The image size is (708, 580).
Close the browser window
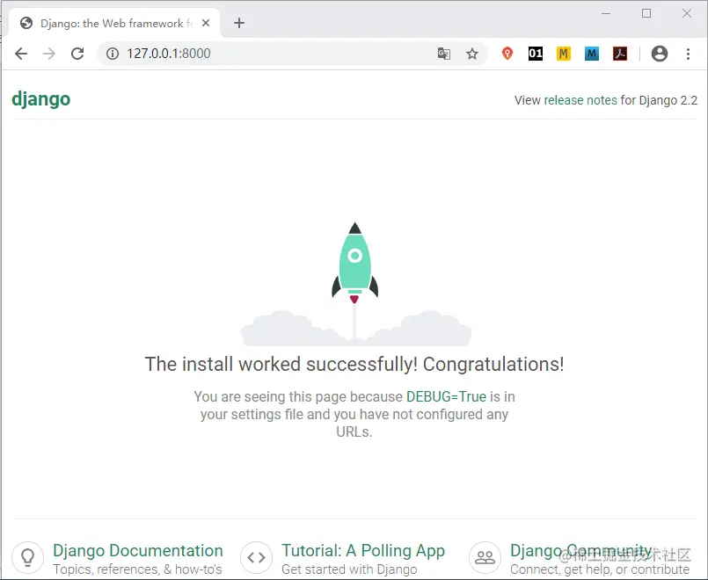[687, 13]
